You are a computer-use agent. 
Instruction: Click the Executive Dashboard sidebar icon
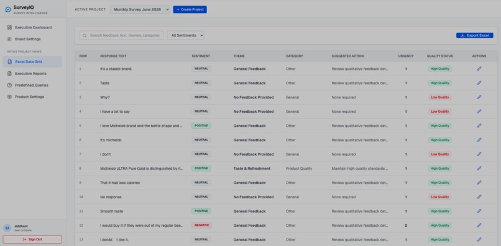(9, 27)
